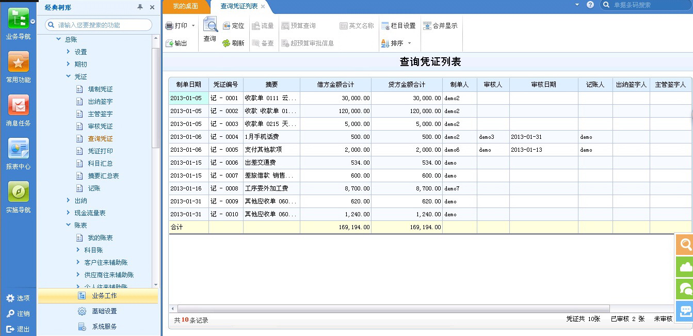Click the 打印 printer icon
The height and width of the screenshot is (336, 693).
169,26
